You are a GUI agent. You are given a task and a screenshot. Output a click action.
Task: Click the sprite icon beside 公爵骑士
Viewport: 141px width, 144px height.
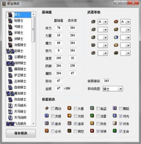10,57
